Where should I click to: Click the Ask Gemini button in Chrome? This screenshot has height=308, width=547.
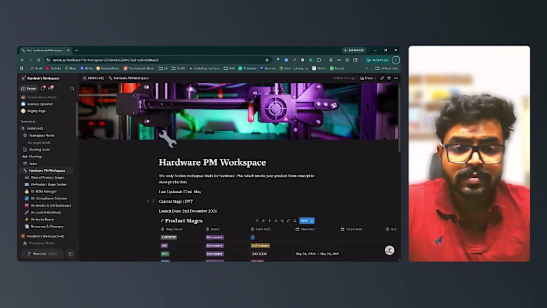(x=353, y=50)
